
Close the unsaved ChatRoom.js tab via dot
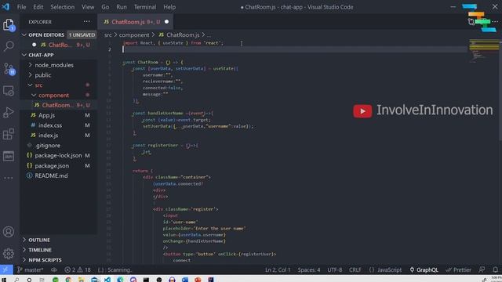166,22
